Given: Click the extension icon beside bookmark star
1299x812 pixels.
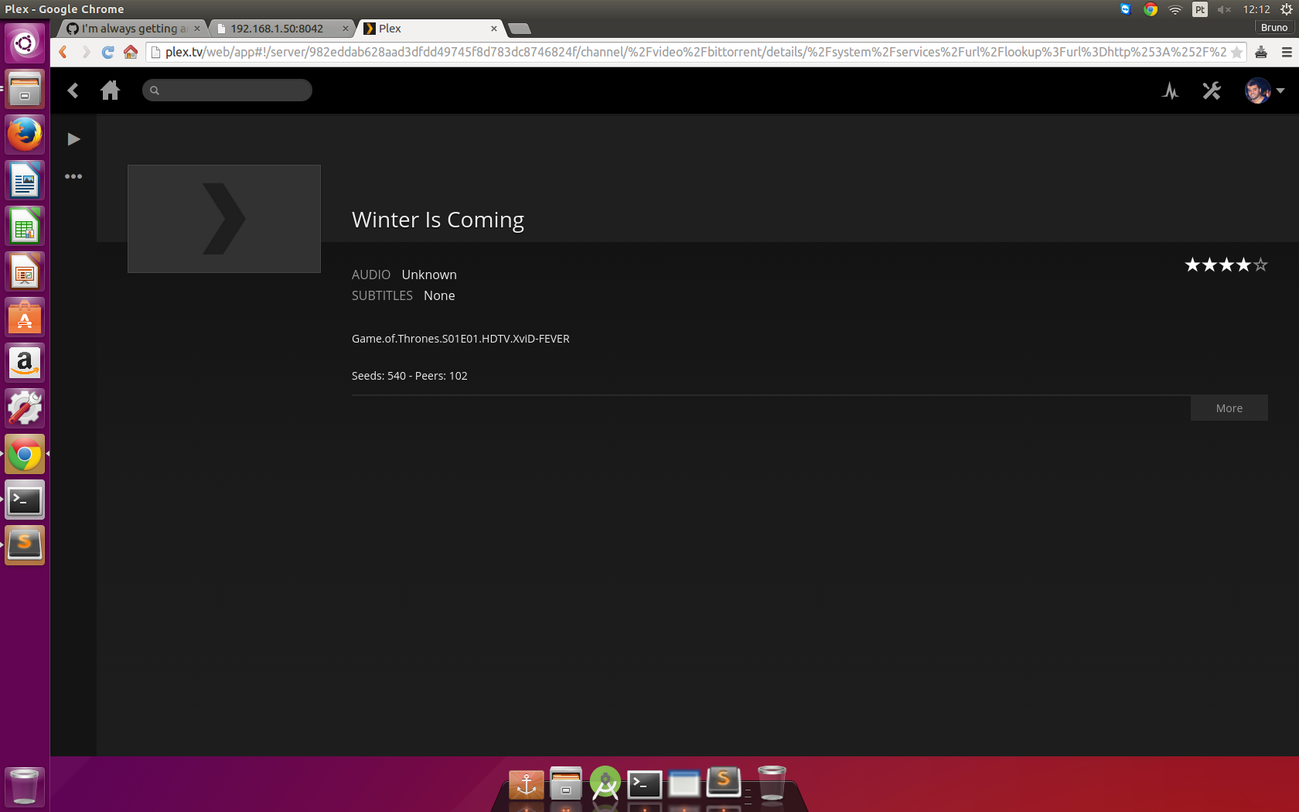Looking at the screenshot, I should tap(1261, 53).
